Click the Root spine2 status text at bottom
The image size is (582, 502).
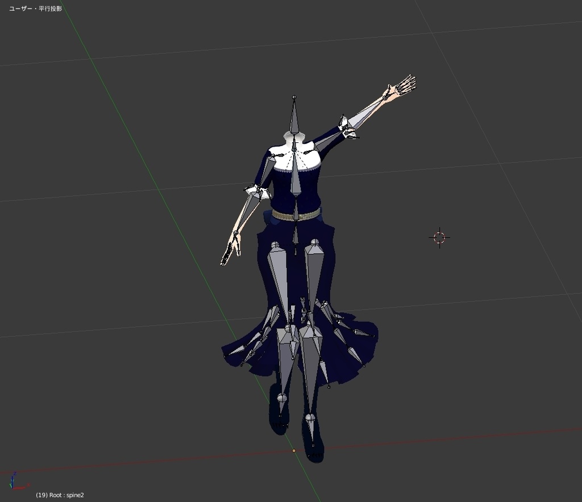(x=60, y=495)
